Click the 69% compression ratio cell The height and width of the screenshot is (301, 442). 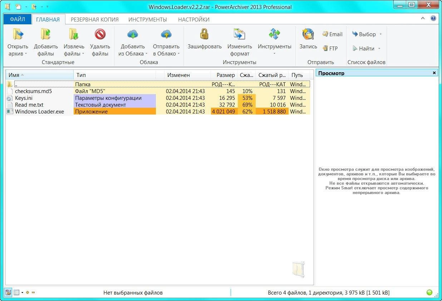247,105
